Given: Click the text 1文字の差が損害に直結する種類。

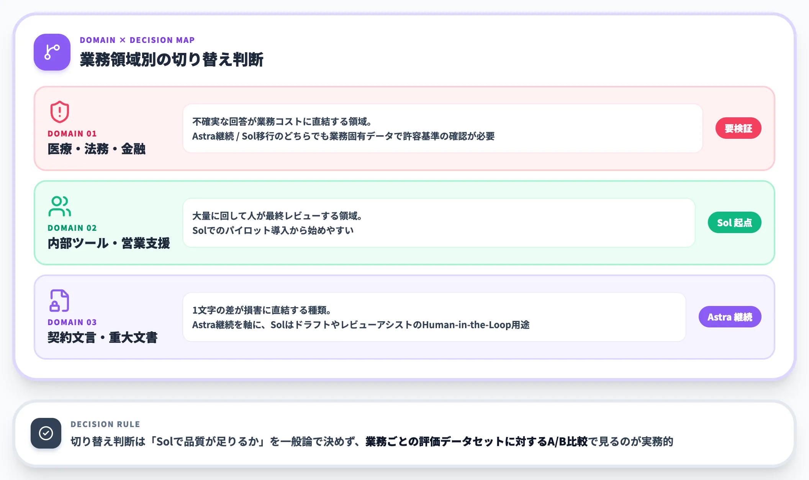Looking at the screenshot, I should click(262, 310).
